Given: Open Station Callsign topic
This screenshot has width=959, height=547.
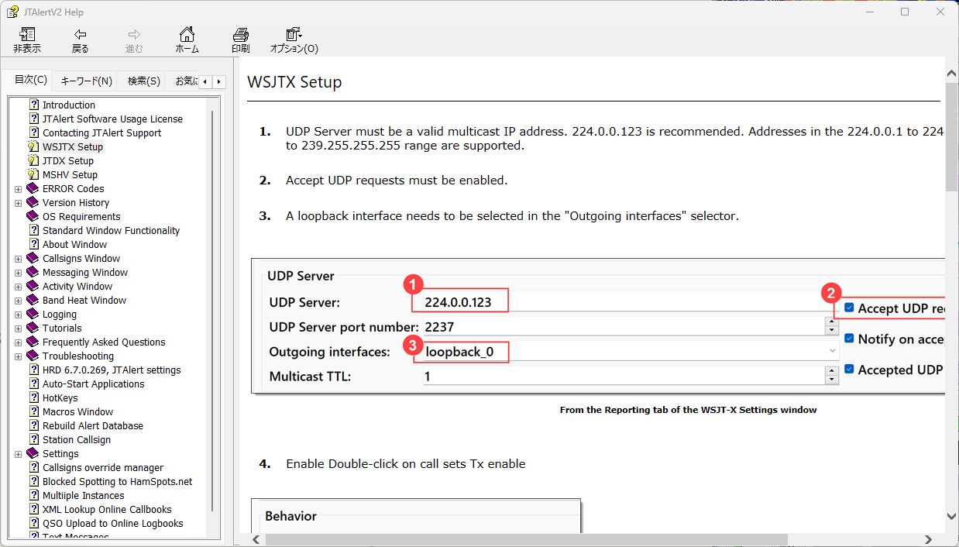Looking at the screenshot, I should click(76, 439).
